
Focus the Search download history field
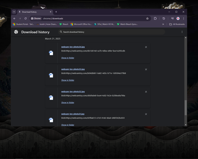[112, 32]
